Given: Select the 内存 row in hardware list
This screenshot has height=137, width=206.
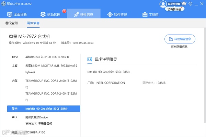Looking at the screenshot, I should click(x=44, y=90).
